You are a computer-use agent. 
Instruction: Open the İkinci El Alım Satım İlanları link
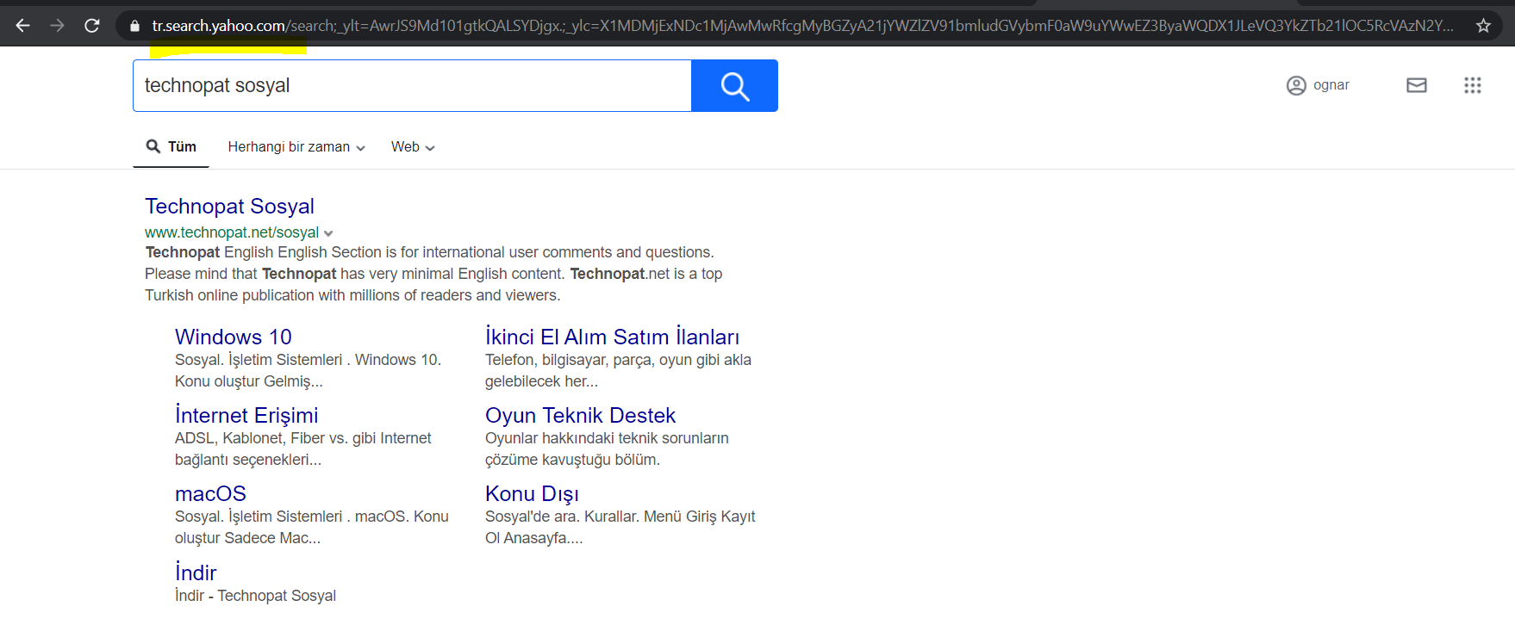[612, 337]
